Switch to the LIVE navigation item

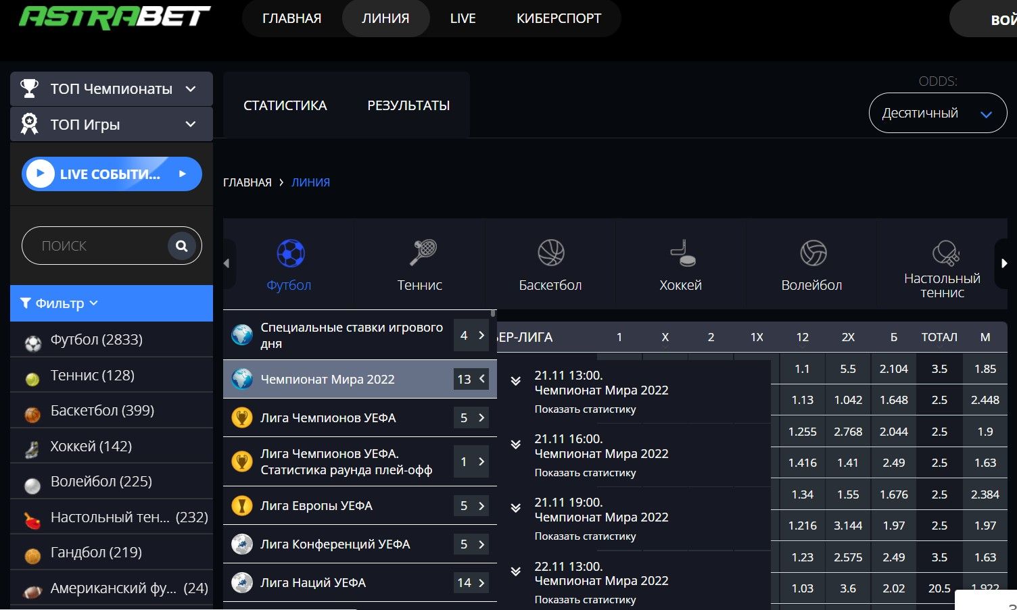click(x=463, y=18)
